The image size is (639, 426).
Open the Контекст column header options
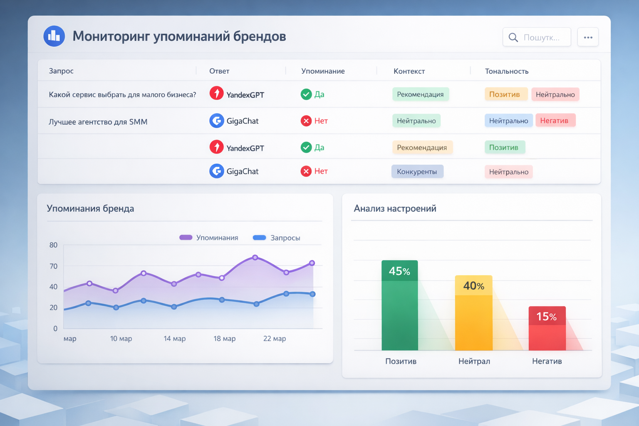409,71
